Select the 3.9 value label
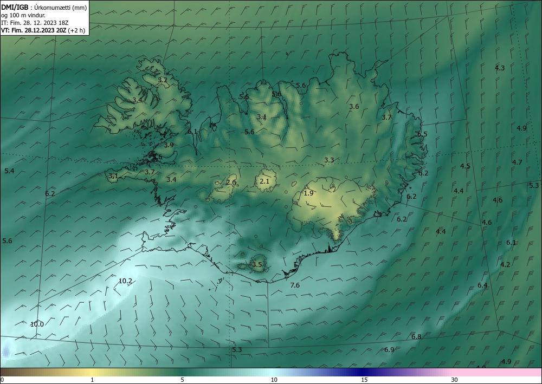Screen dimensions: 542x384 169,145
